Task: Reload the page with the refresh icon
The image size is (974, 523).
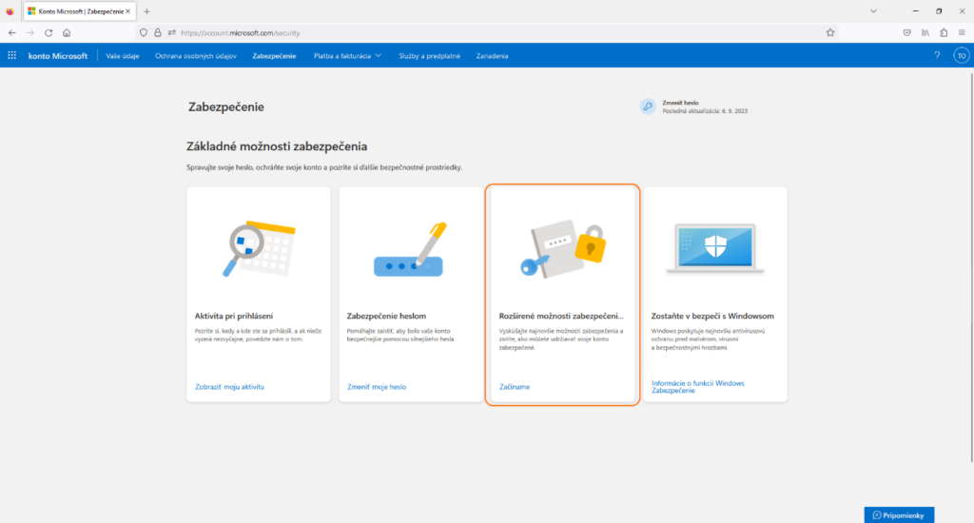Action: coord(49,32)
